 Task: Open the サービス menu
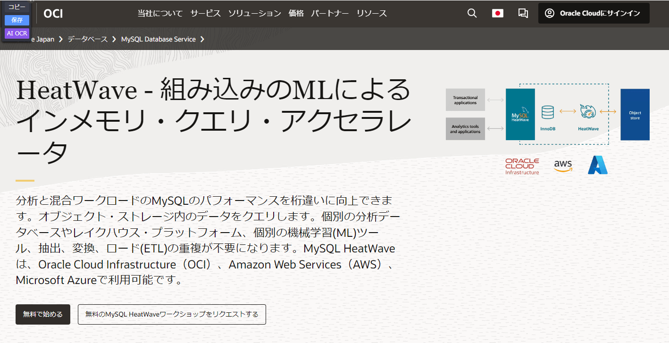click(206, 13)
